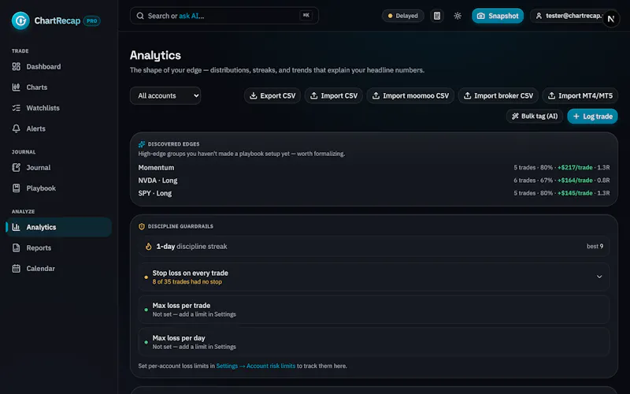Click the N avatar badge

coord(611,19)
